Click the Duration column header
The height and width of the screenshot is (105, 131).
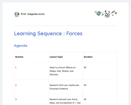(88, 57)
